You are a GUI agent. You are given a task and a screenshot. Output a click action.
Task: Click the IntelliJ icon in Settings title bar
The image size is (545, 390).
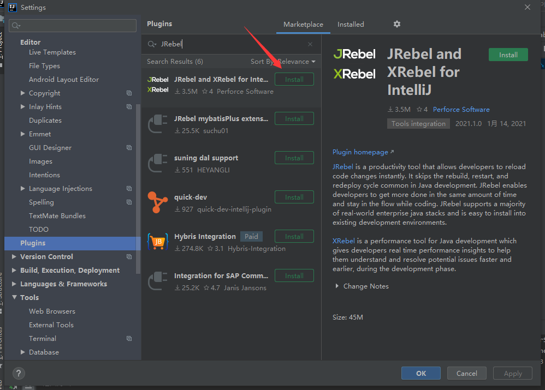[x=12, y=7]
